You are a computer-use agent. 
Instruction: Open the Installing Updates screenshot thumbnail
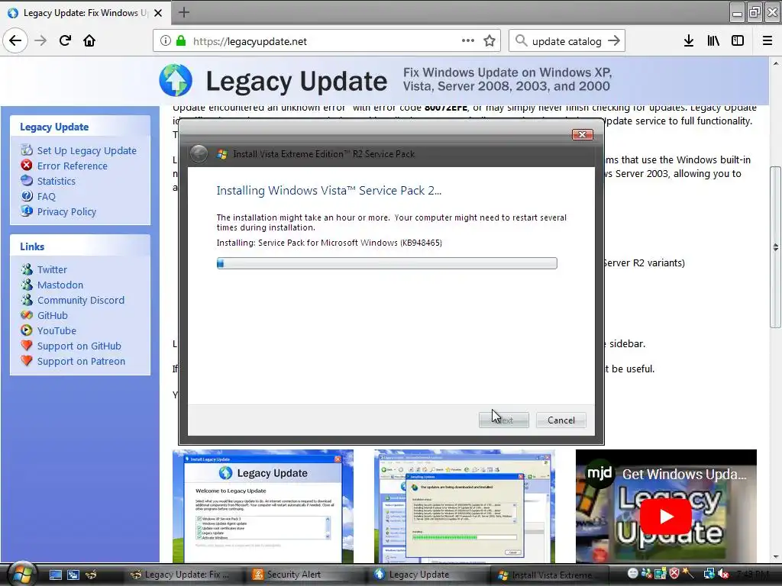tap(464, 506)
